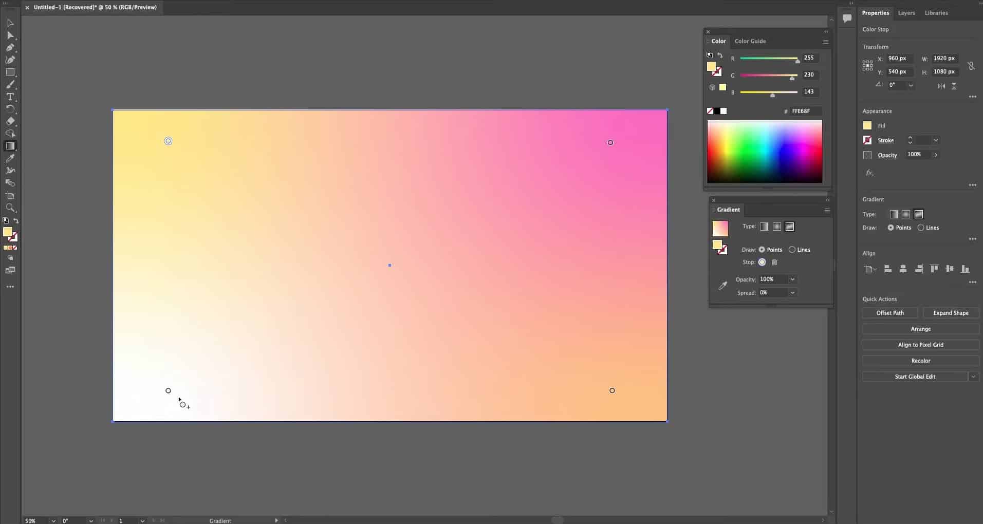
Task: Open the Color Guide tab
Action: (750, 41)
